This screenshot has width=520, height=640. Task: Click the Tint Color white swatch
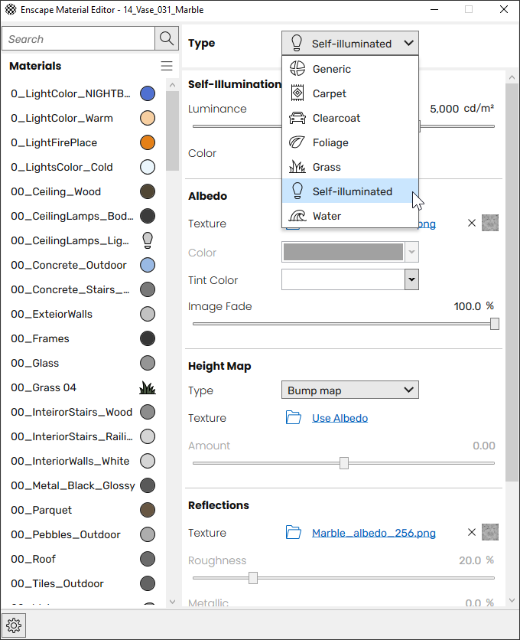pyautogui.click(x=343, y=279)
